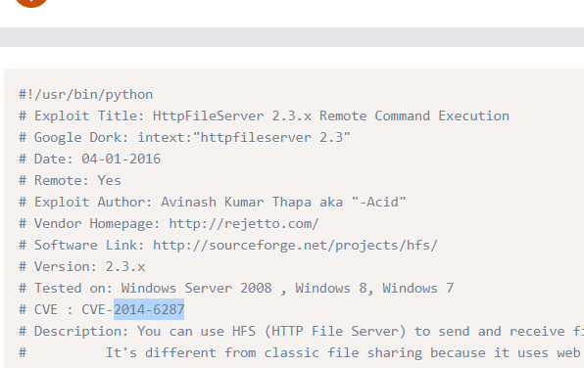The height and width of the screenshot is (368, 584).
Task: Click the date 04-01-2016
Action: click(122, 160)
